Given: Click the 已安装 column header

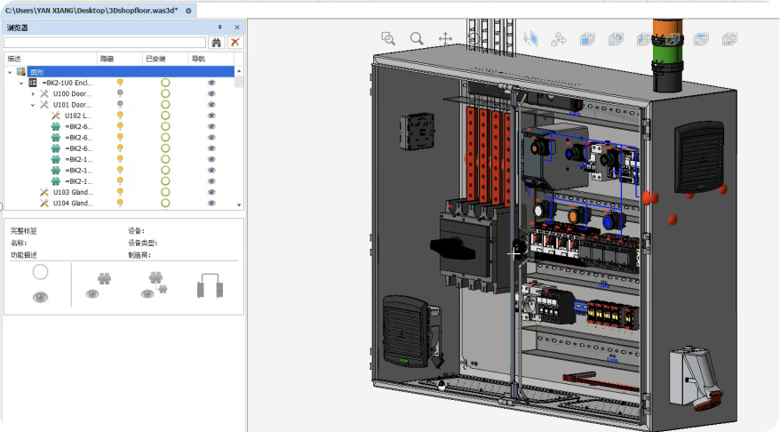Looking at the screenshot, I should pos(165,59).
